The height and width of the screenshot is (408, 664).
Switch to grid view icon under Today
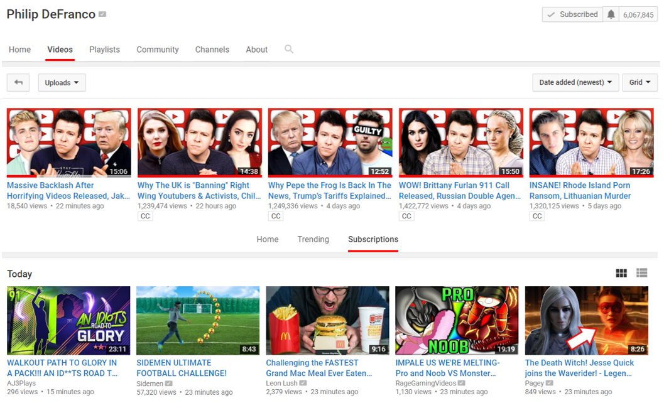coord(621,273)
